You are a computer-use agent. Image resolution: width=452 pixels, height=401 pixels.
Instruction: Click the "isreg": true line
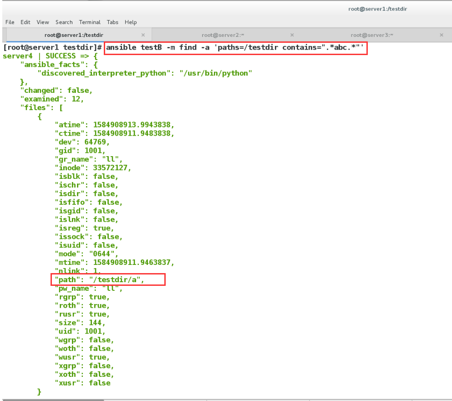(x=85, y=228)
